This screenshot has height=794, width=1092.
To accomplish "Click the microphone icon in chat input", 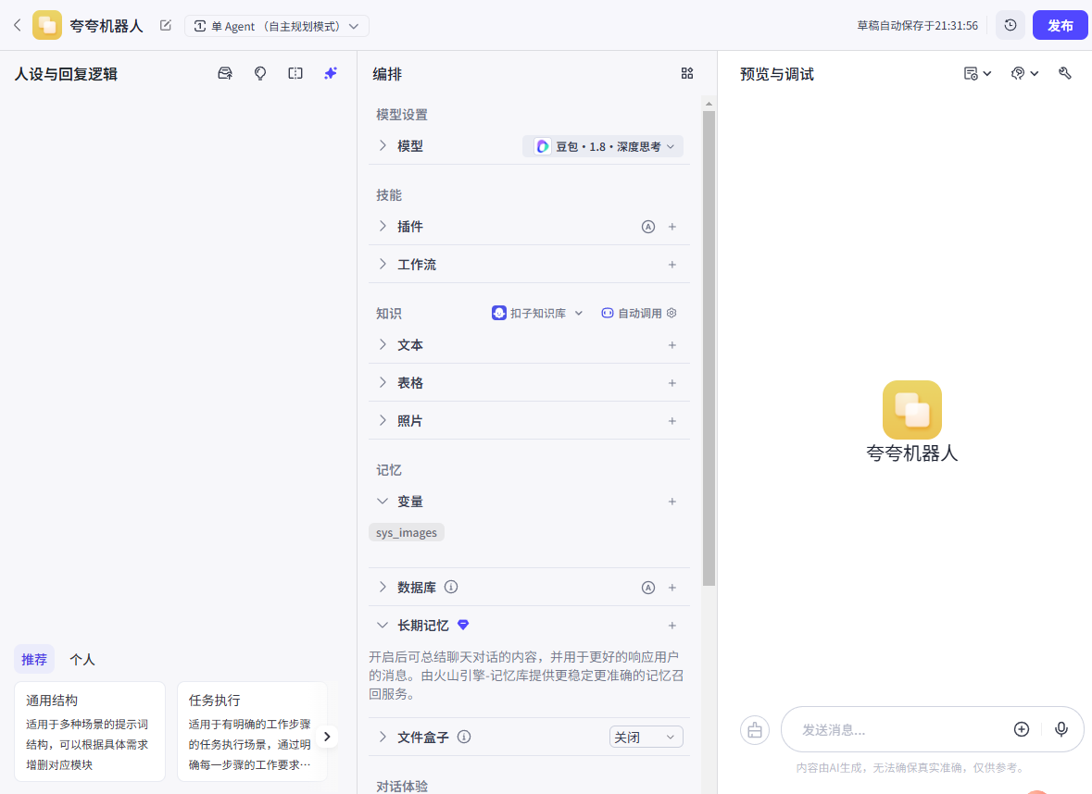I will tap(1061, 729).
